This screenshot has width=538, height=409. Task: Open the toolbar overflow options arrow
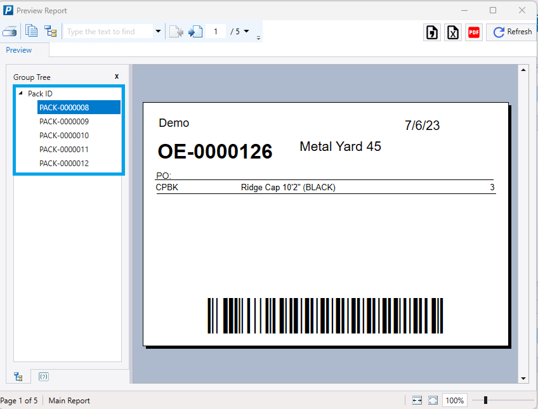click(x=259, y=38)
